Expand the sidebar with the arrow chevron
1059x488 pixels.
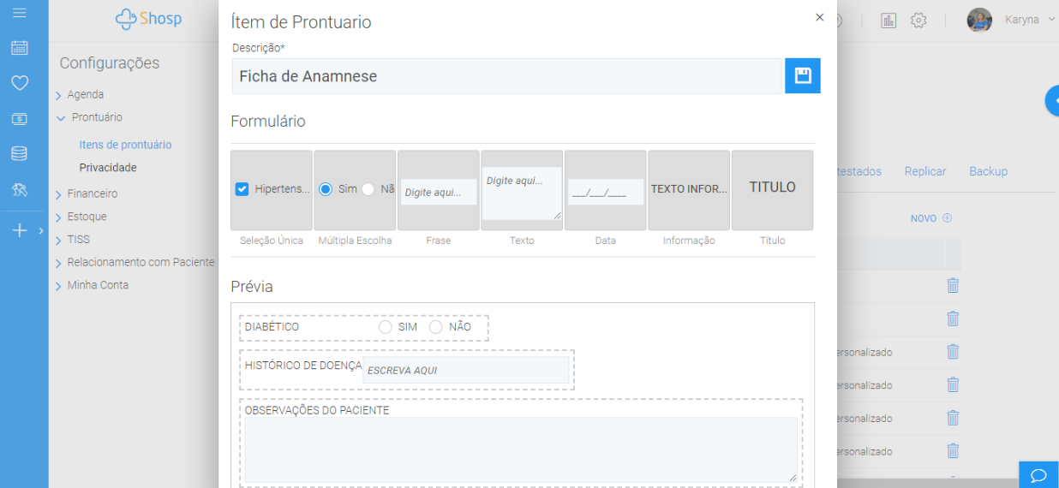pos(41,230)
